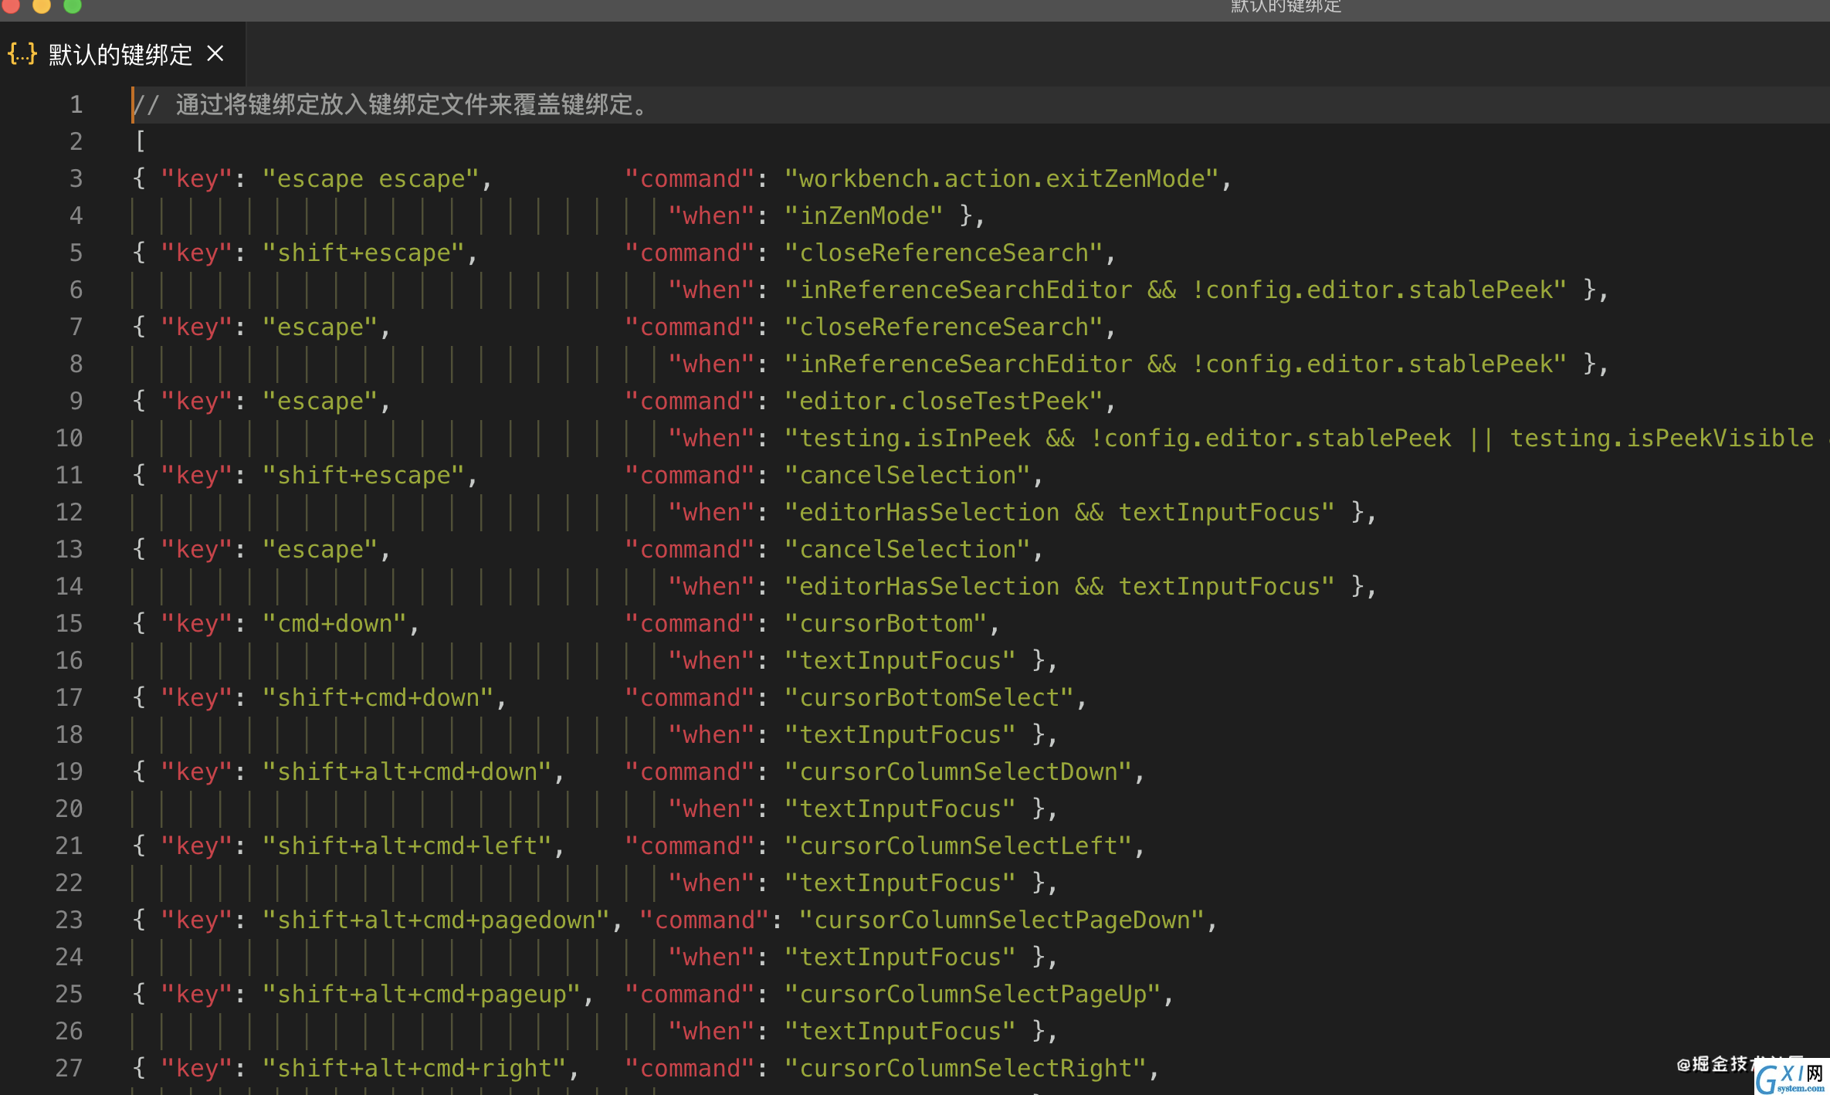Click "escape" key value on line 7

(x=320, y=327)
